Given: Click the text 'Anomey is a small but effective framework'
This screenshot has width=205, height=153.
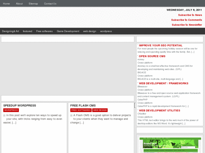Looking at the screenshot, I should (158, 66).
